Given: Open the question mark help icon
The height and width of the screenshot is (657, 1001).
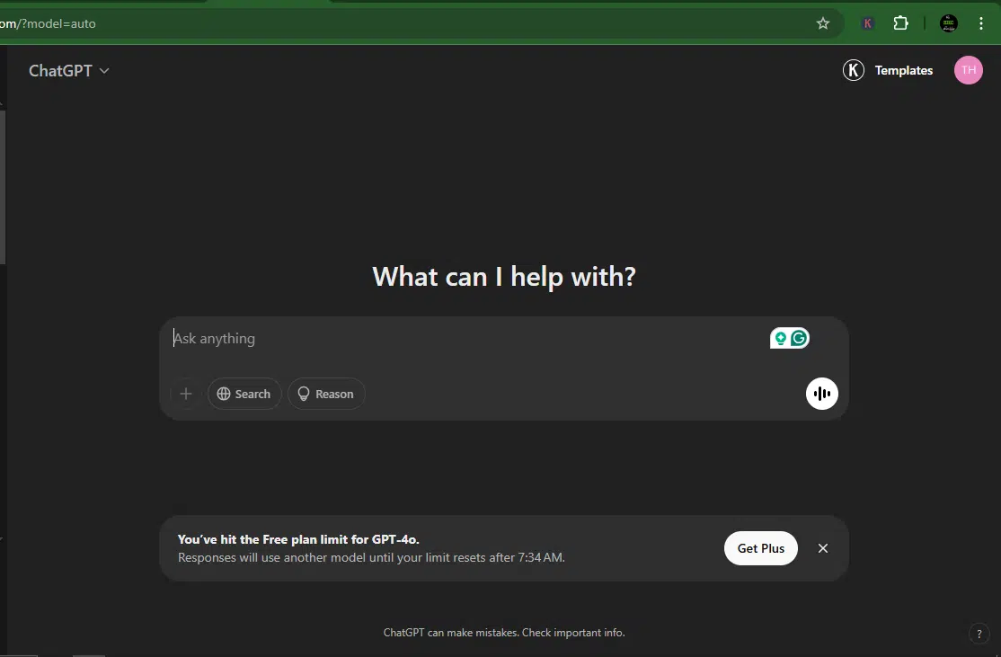Looking at the screenshot, I should pos(979,634).
